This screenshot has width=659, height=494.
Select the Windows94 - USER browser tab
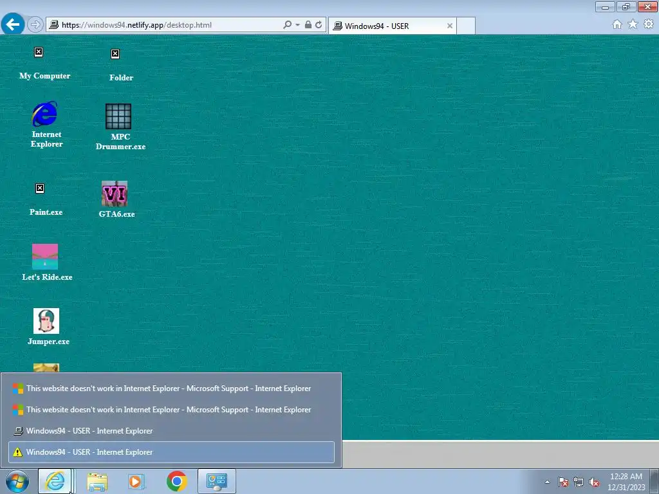[x=393, y=26]
